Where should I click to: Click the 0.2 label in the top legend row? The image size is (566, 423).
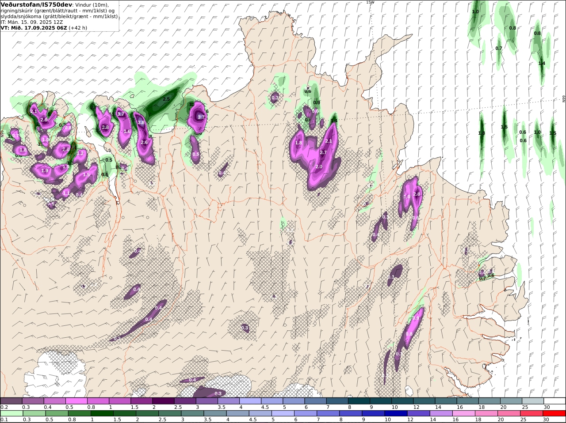pyautogui.click(x=4, y=407)
